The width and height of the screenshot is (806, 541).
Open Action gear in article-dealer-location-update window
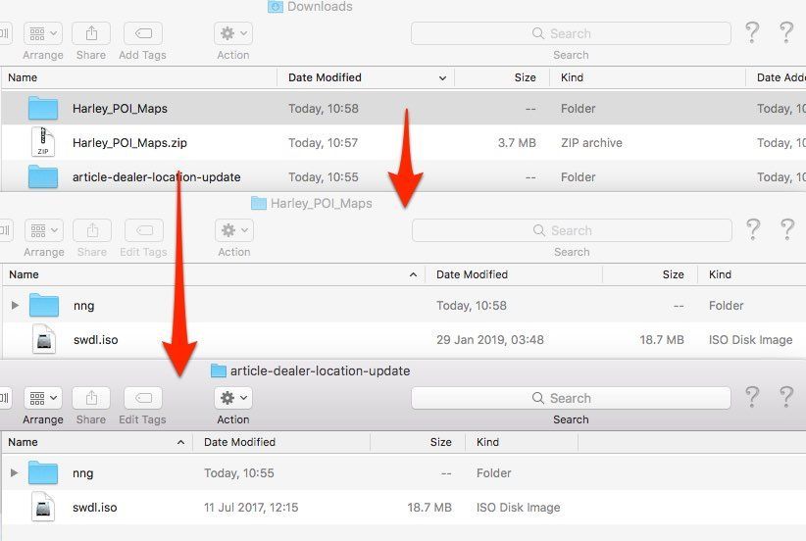click(x=233, y=398)
